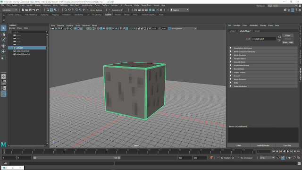Screen dimensions: 302x170
Task: Activate the Paint selection tool
Action: pos(3,40)
